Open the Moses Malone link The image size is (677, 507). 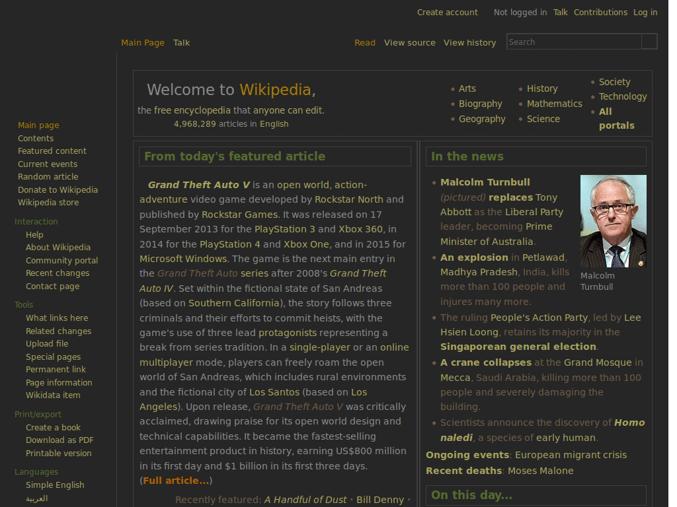coord(541,471)
